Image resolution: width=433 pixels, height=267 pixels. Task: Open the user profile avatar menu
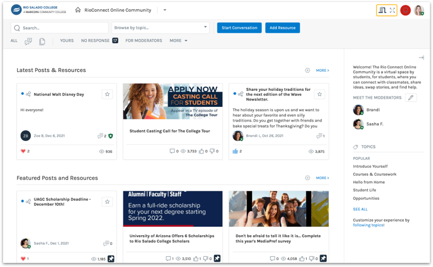[x=419, y=10]
